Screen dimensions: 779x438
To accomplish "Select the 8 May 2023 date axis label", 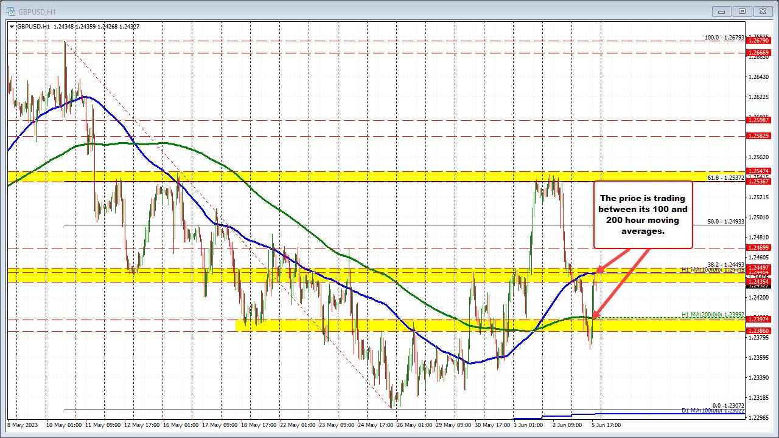I will pos(21,425).
